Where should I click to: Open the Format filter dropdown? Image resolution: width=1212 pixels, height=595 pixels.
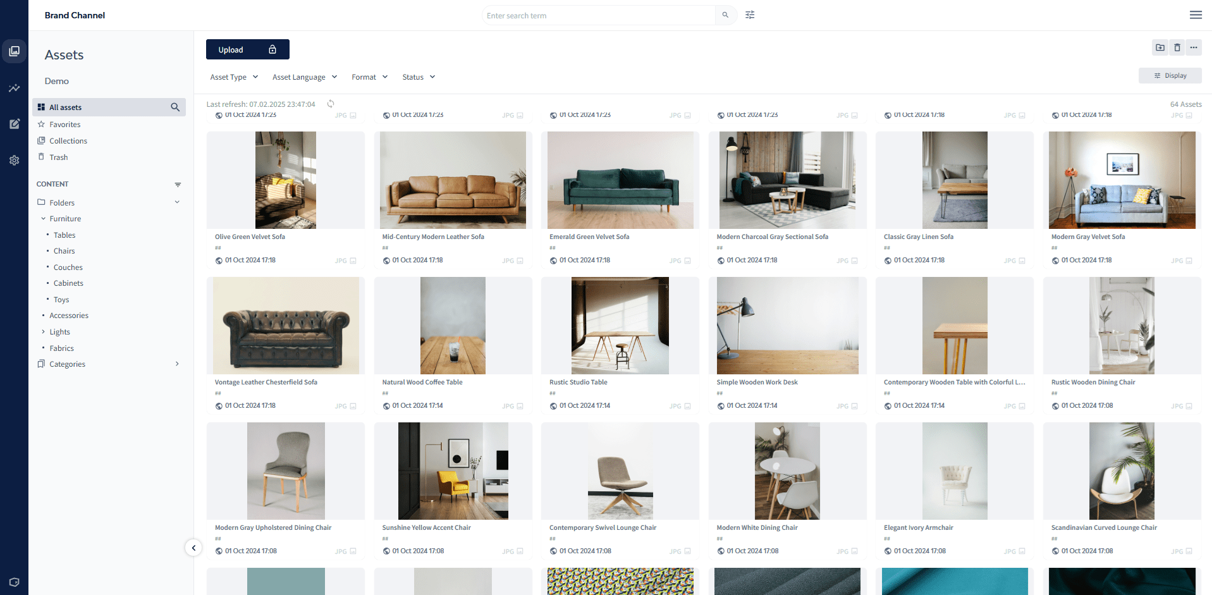(x=369, y=77)
